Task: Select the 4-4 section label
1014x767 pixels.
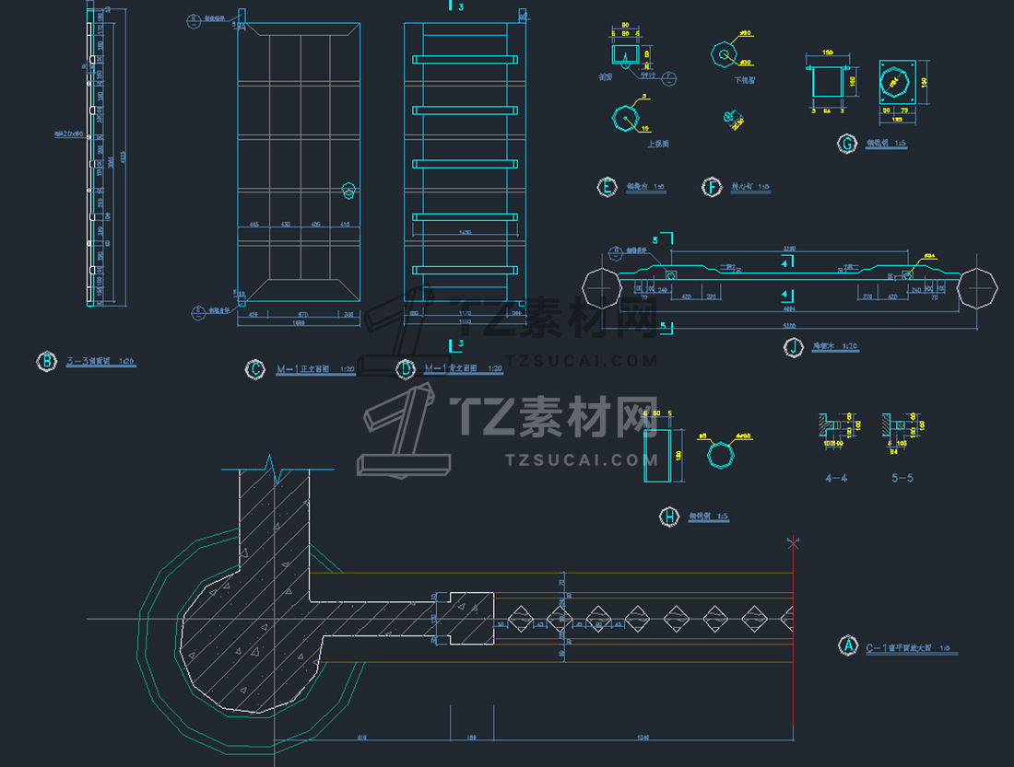Action: tap(836, 478)
